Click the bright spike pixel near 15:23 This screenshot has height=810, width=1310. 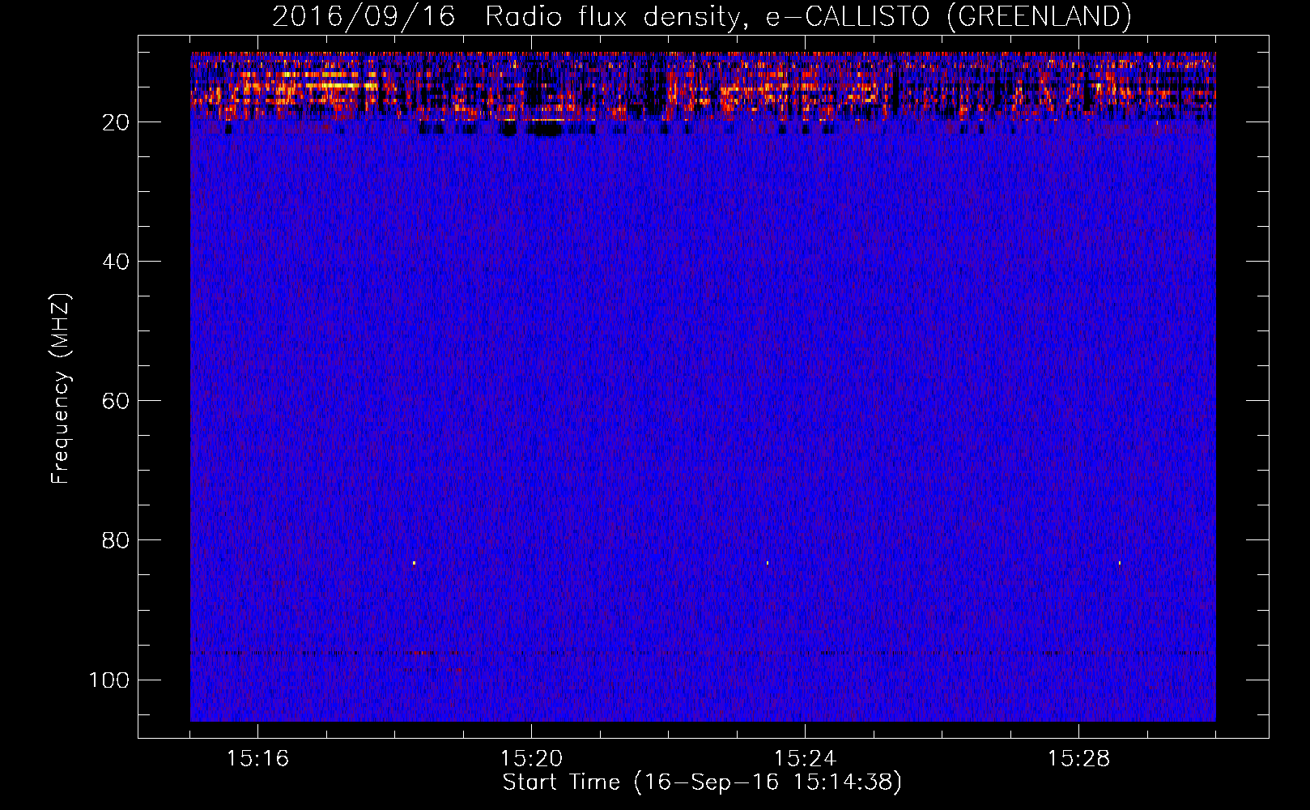coord(768,562)
